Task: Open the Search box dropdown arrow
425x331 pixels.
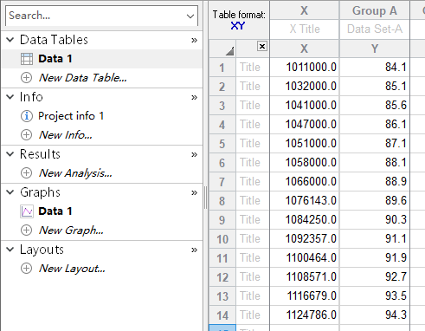Action: coord(190,16)
